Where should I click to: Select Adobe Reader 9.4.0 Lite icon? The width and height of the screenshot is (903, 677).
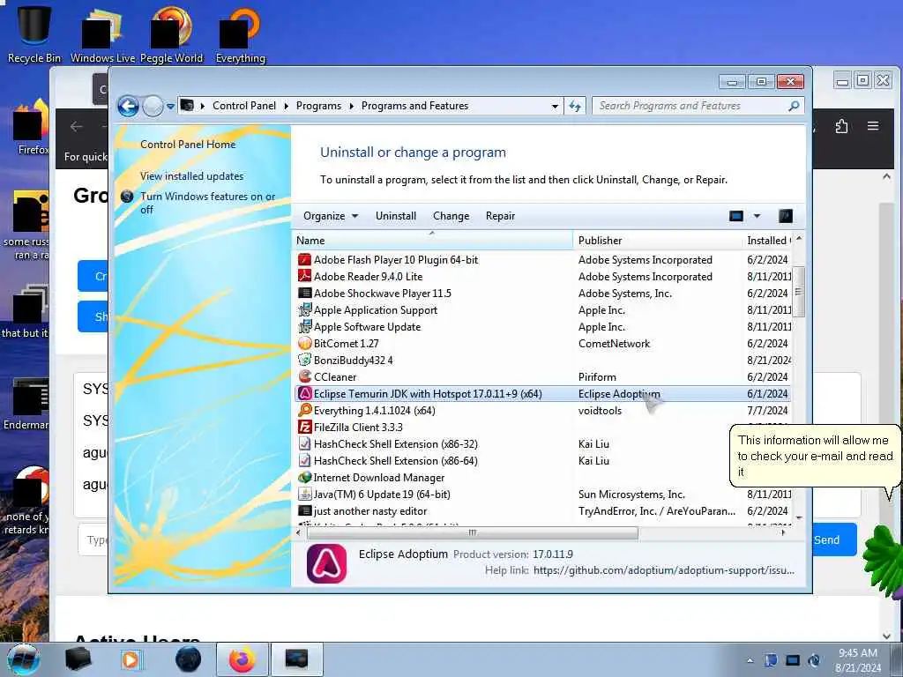(x=304, y=276)
